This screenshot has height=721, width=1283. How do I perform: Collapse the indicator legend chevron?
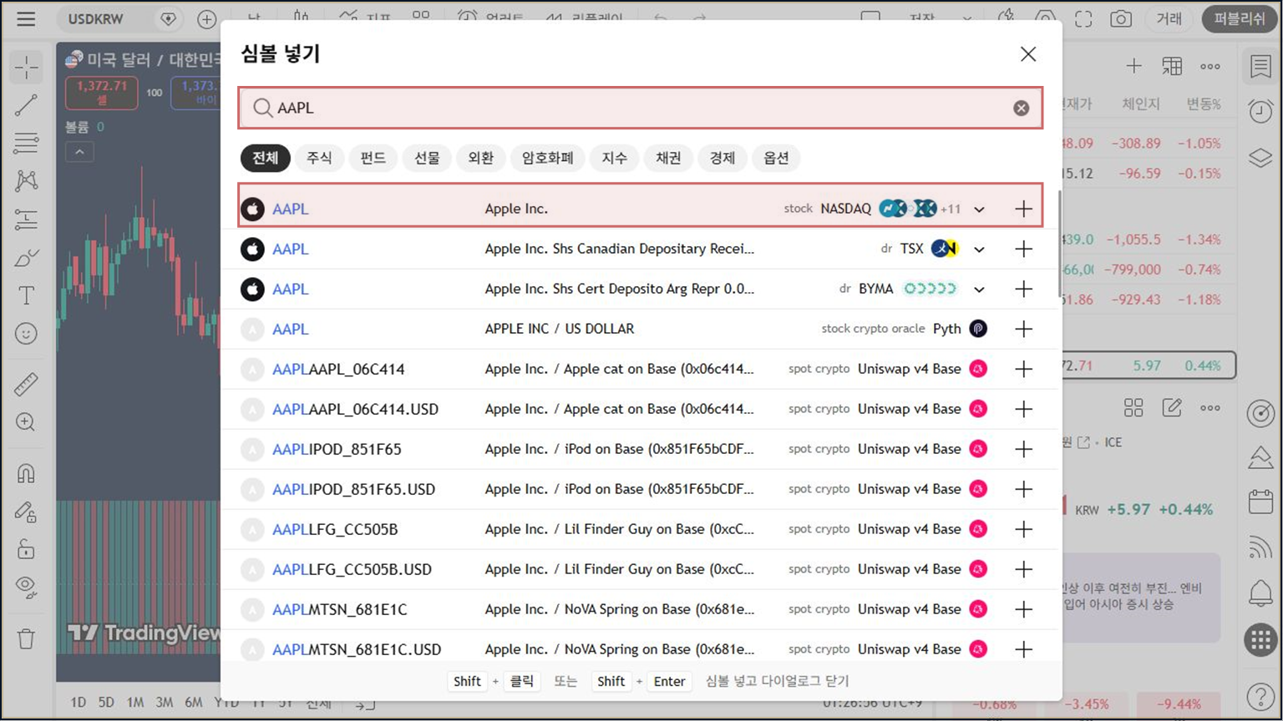point(79,152)
